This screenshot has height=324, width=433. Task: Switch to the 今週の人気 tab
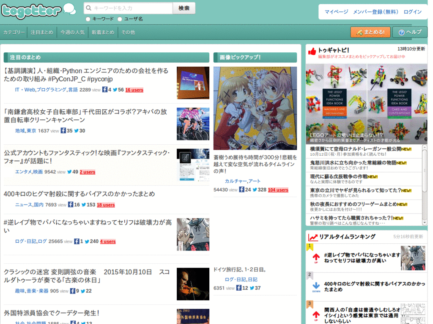[x=72, y=32]
